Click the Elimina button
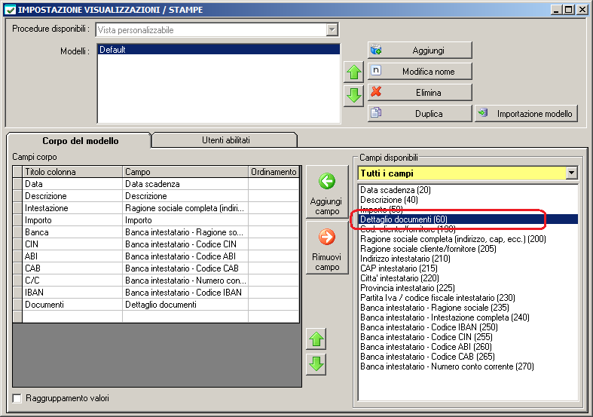 click(420, 92)
